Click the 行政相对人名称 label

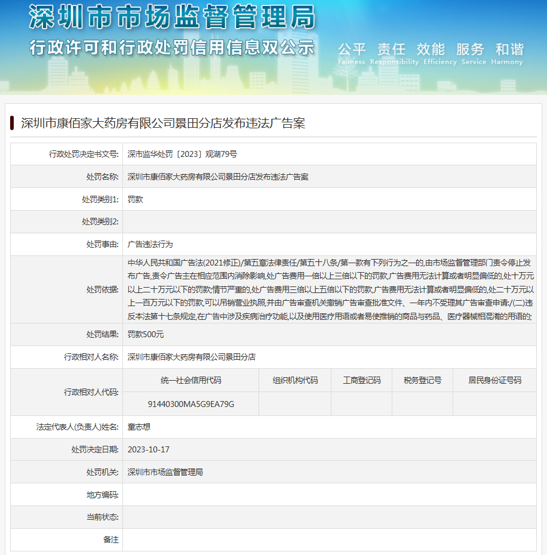coord(91,357)
